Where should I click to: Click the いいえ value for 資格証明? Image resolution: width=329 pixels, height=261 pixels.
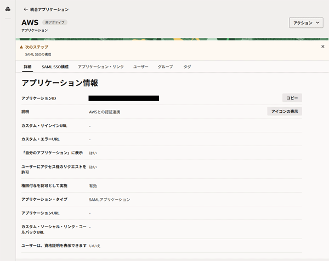(95, 246)
